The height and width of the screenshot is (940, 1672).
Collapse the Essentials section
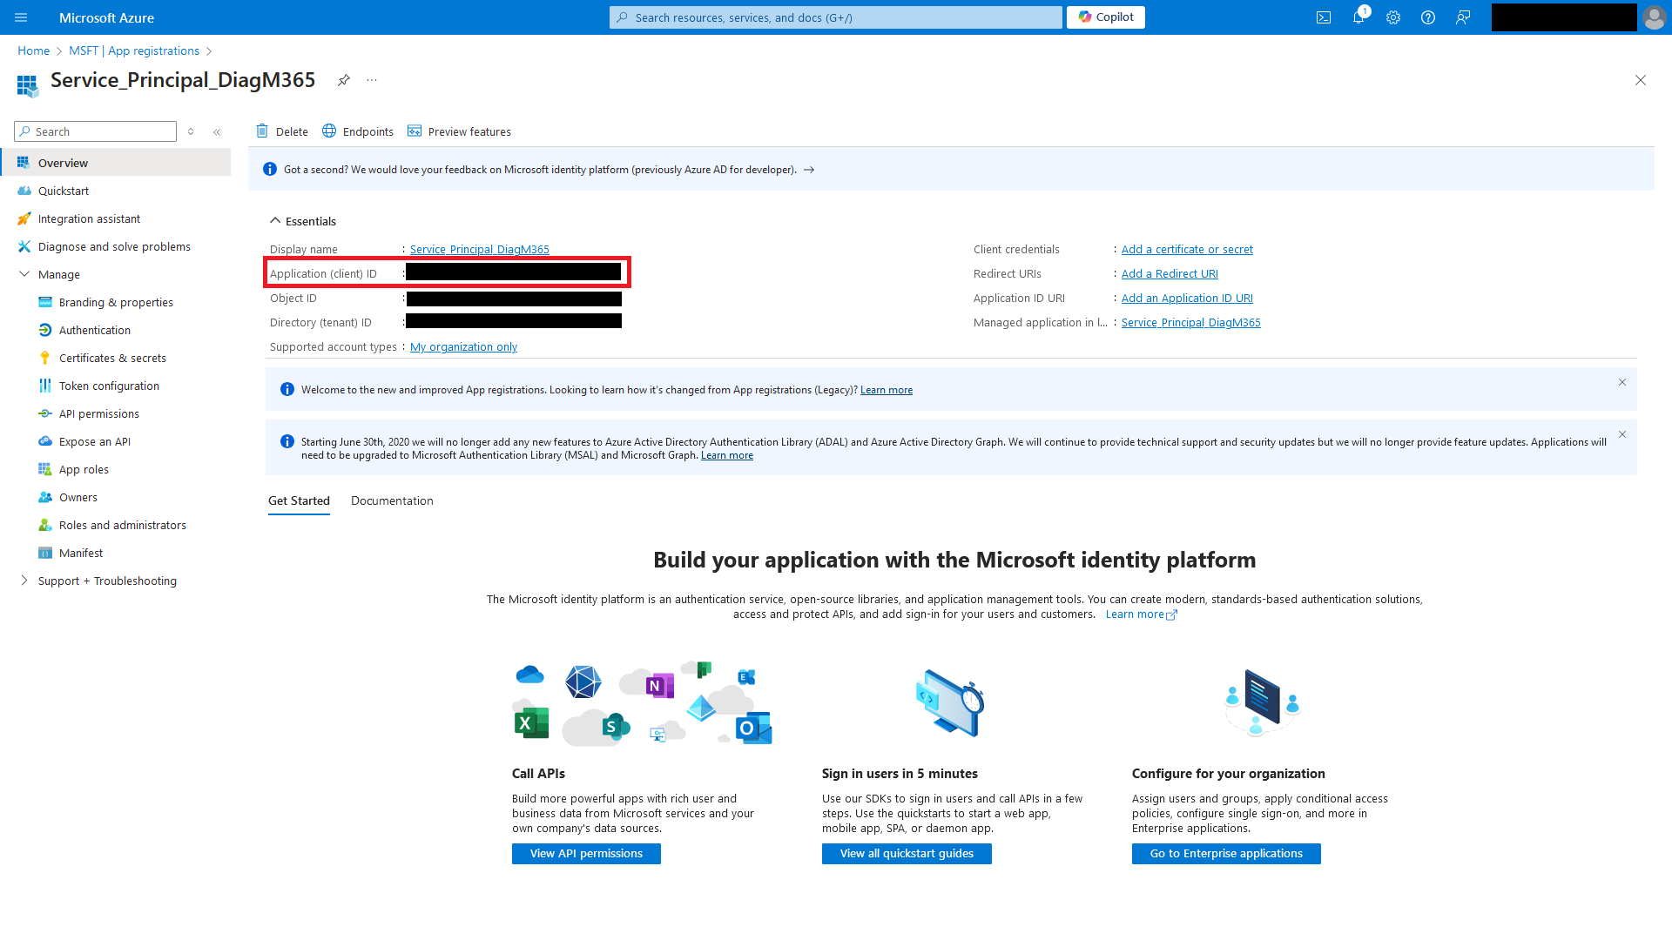coord(275,221)
